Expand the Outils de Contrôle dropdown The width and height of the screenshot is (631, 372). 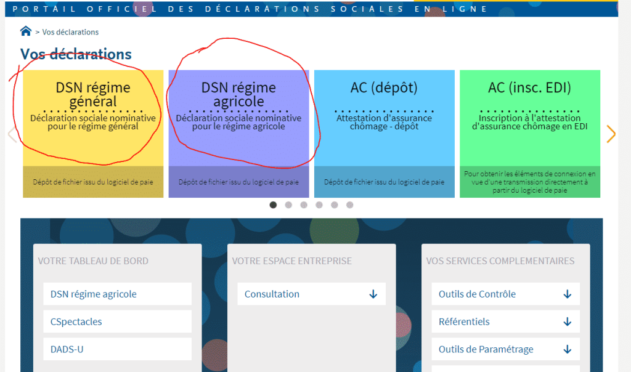tap(506, 294)
